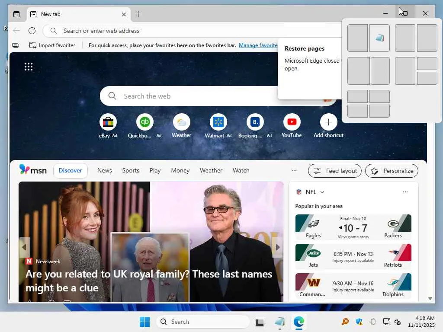Image resolution: width=443 pixels, height=332 pixels.
Task: Switch to the Watch tab
Action: 241,170
